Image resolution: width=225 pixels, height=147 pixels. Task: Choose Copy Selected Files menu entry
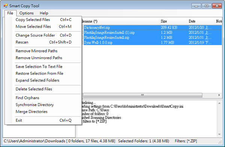pos(43,19)
